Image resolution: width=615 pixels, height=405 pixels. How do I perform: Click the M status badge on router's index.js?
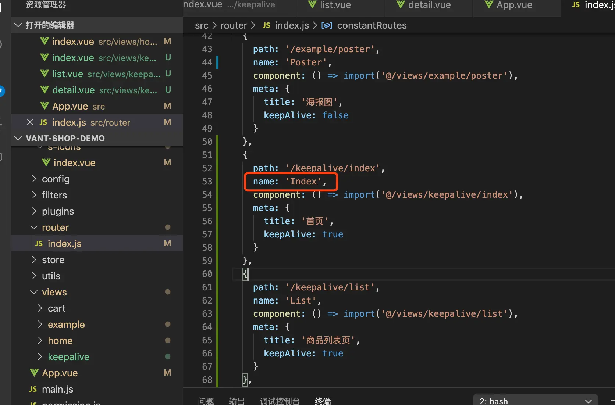pyautogui.click(x=167, y=243)
